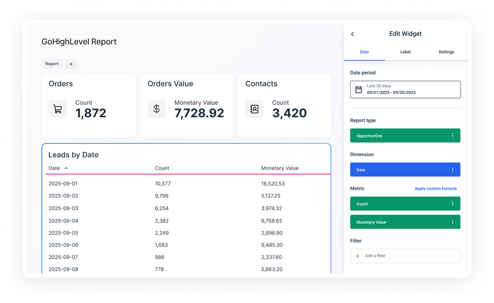Toggle the sort arrow on the Date column
494x303 pixels.
click(x=65, y=168)
